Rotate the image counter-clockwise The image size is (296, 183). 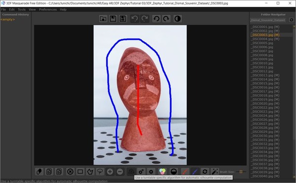[156, 19]
